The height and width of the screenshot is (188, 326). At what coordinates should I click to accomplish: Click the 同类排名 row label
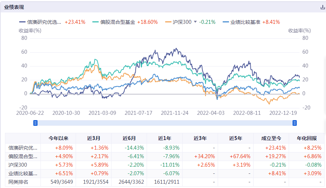[x=18, y=182]
